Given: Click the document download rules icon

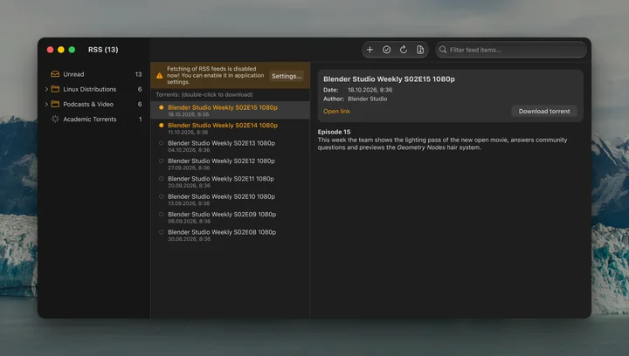Looking at the screenshot, I should (x=420, y=50).
